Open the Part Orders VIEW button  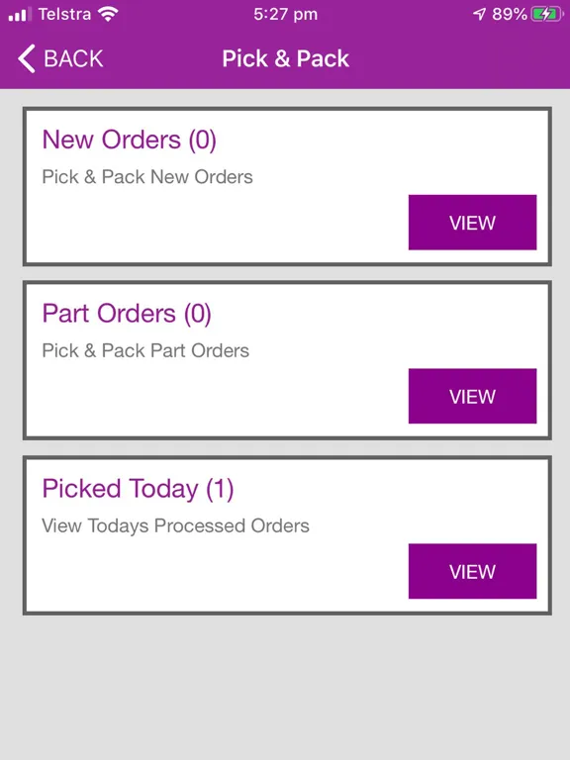472,396
